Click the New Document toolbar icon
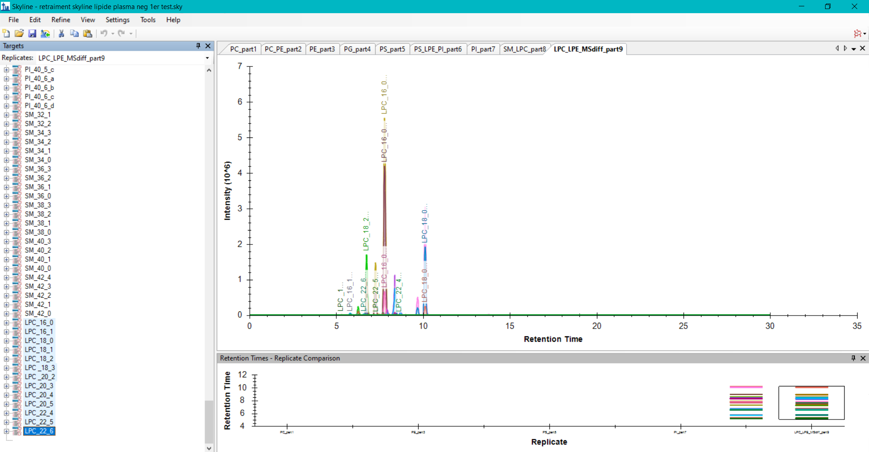The width and height of the screenshot is (869, 452). click(x=6, y=33)
